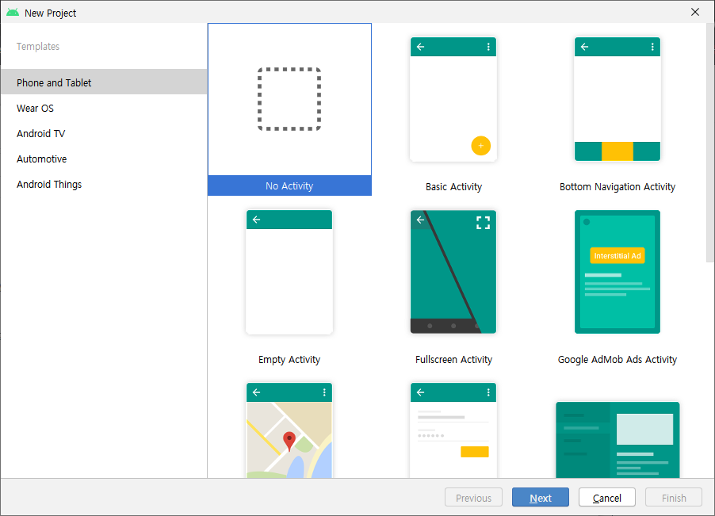Click the "Basic Activity" label
Screen dimensions: 715x516
click(453, 187)
